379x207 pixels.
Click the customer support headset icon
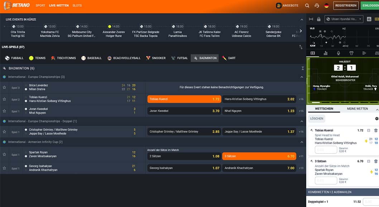click(x=317, y=6)
